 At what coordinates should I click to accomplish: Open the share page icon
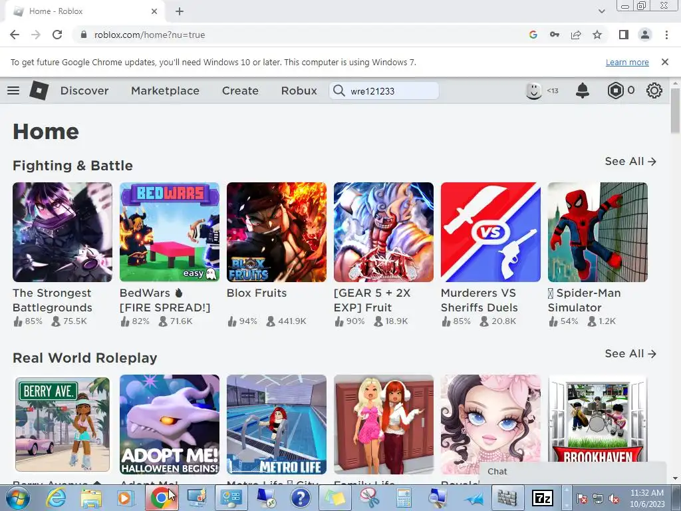(576, 35)
